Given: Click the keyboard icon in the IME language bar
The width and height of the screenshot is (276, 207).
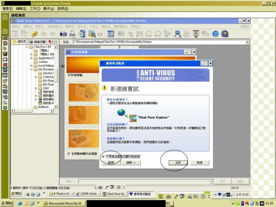Looking at the screenshot, I should [168, 196].
